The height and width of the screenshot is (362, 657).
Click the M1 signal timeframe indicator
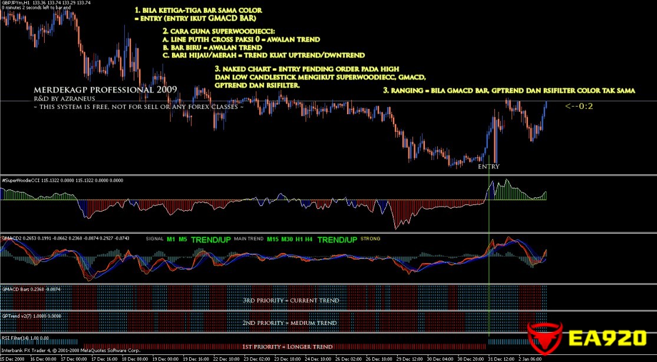pyautogui.click(x=171, y=239)
